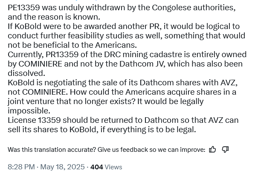
Task: Click the bold 404 number
Action: point(97,167)
